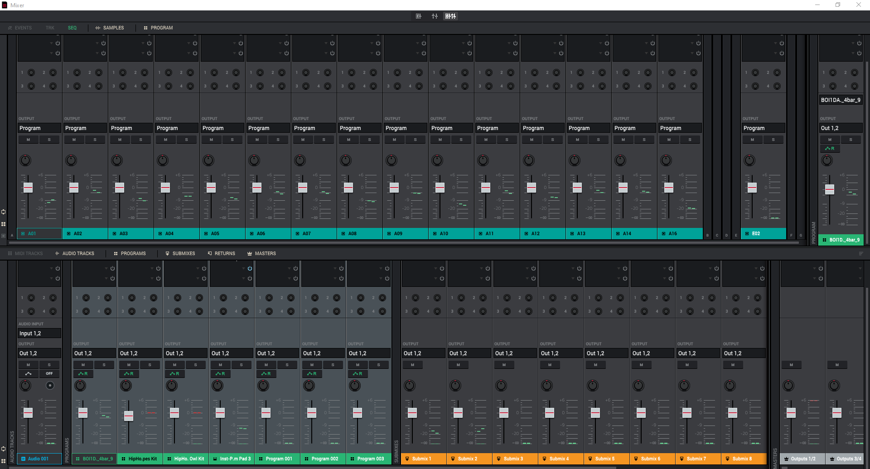
Task: Select the Audio 001 channel label
Action: (39, 459)
